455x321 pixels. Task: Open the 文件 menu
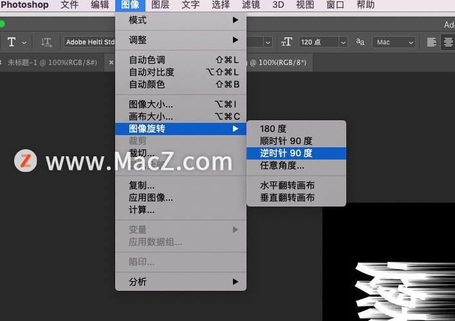70,5
